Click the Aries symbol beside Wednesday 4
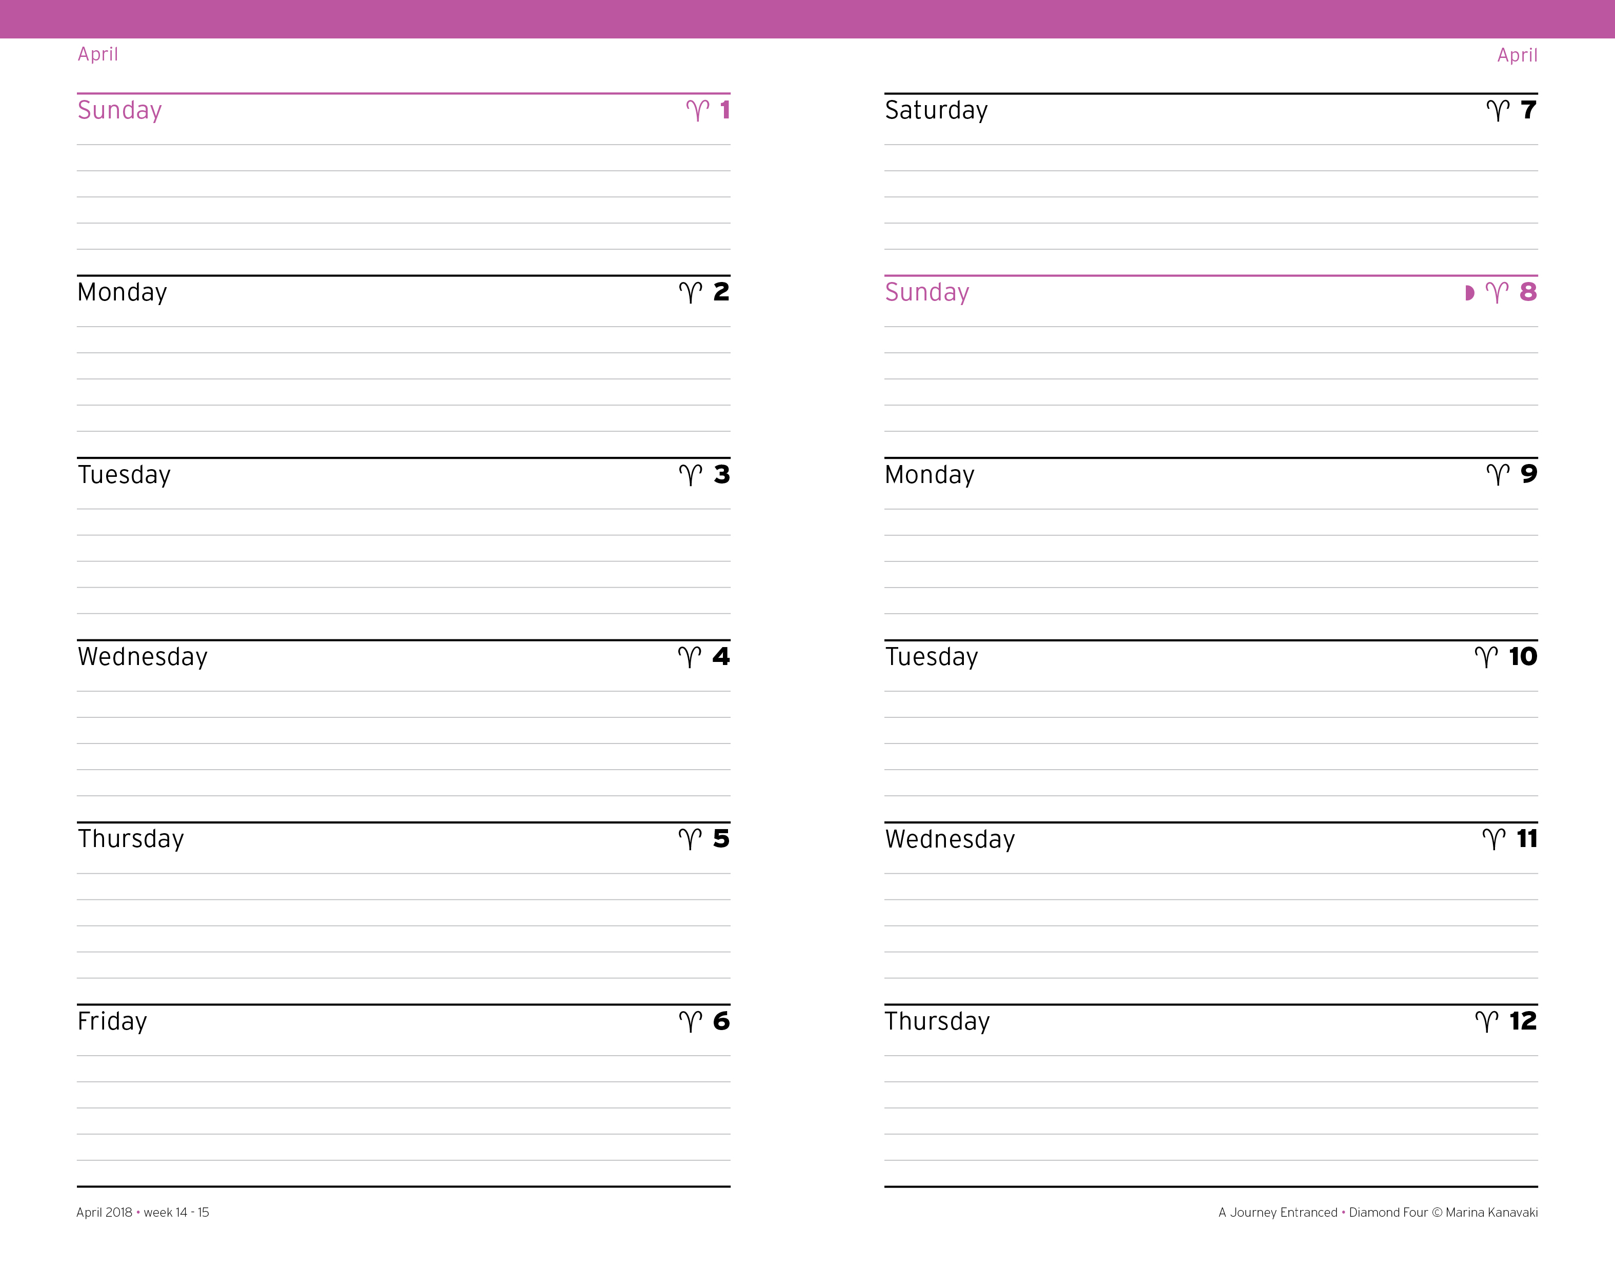Viewport: 1615px width, 1269px height. 690,657
